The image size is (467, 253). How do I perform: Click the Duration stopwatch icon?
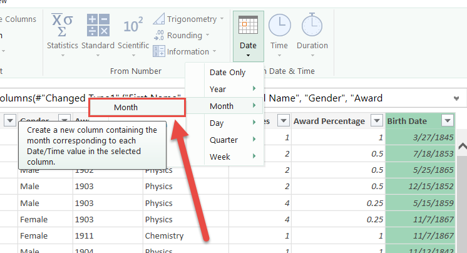tap(312, 26)
